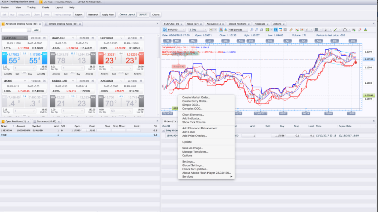The image size is (378, 212).
Task: Open the XAU/USD tile symbol dropdown
Action: (73, 38)
